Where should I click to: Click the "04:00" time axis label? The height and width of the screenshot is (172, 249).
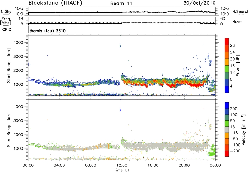coord(59,165)
